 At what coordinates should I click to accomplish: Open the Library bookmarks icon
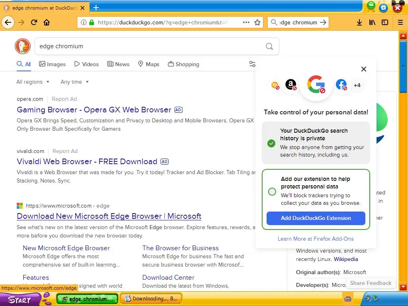[x=372, y=22]
